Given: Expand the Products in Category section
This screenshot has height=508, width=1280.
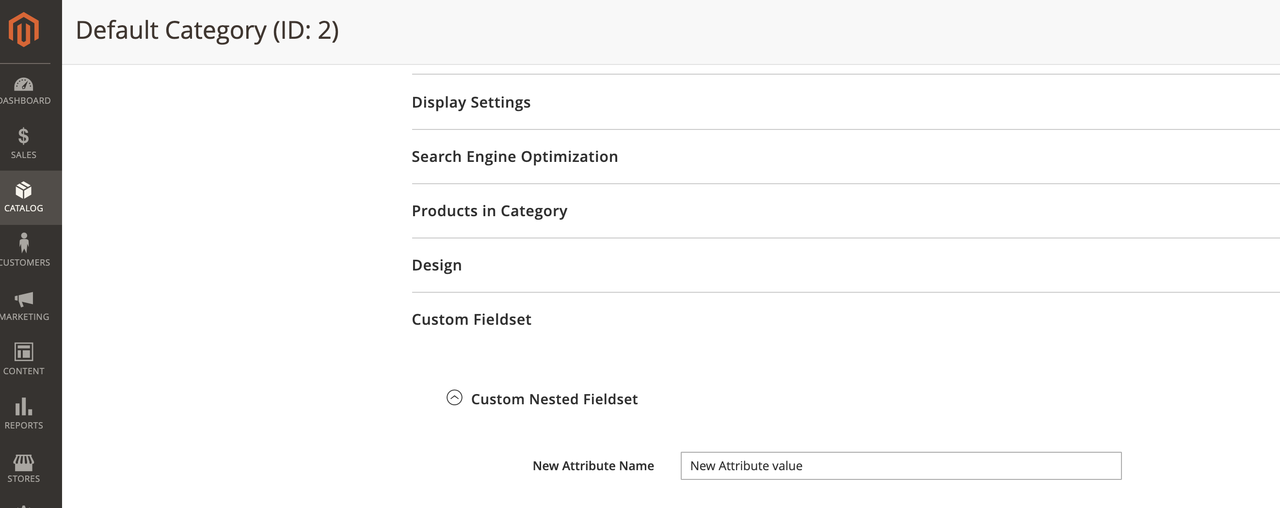Looking at the screenshot, I should [x=489, y=210].
